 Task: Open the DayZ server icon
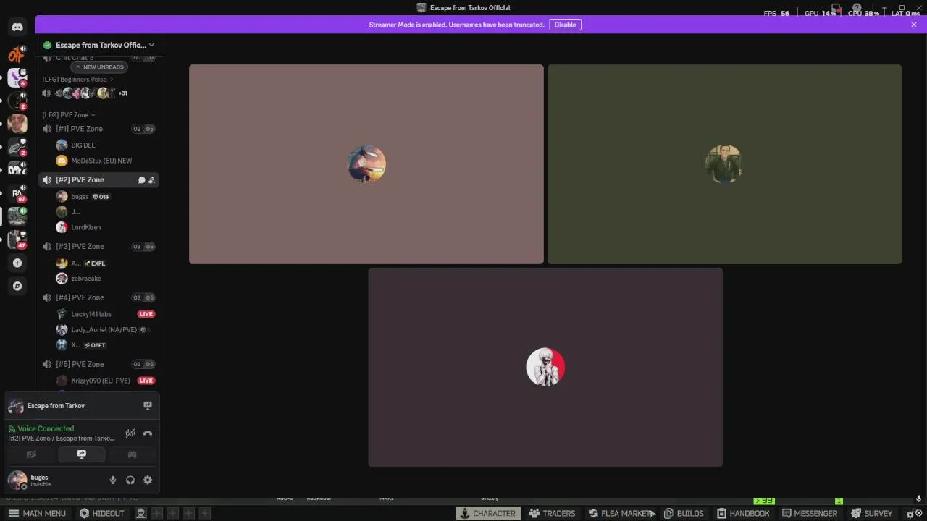(17, 170)
